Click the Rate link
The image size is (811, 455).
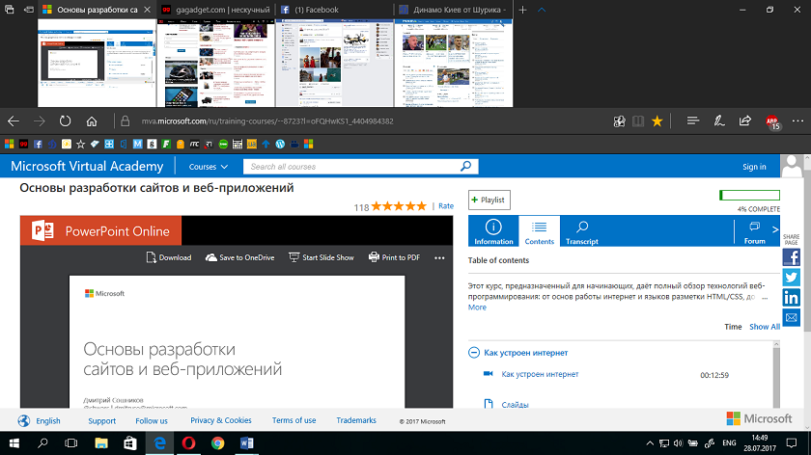coord(446,206)
